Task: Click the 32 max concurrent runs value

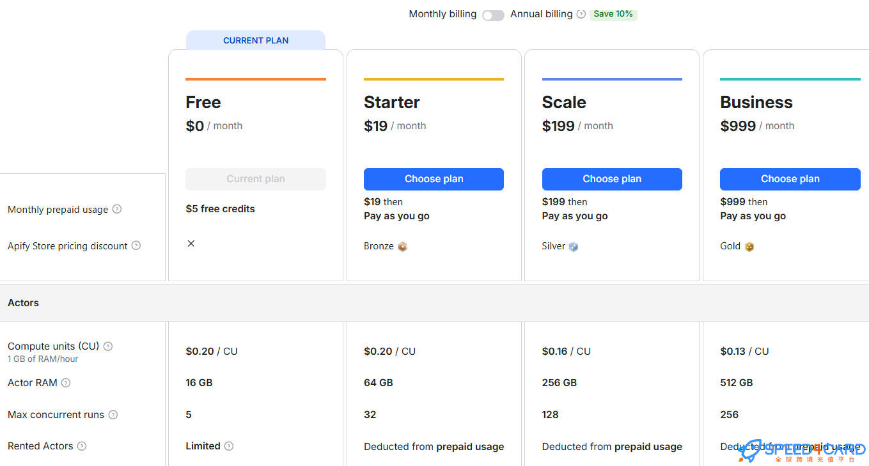Action: pos(370,415)
